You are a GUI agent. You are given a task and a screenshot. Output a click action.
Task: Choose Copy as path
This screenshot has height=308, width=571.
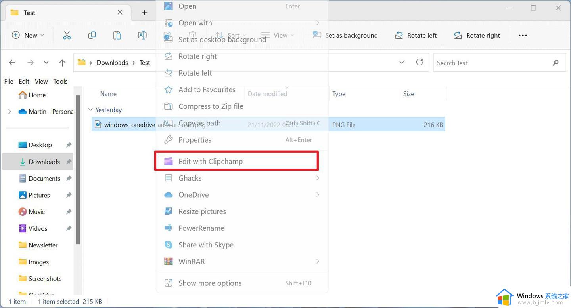tap(242, 123)
